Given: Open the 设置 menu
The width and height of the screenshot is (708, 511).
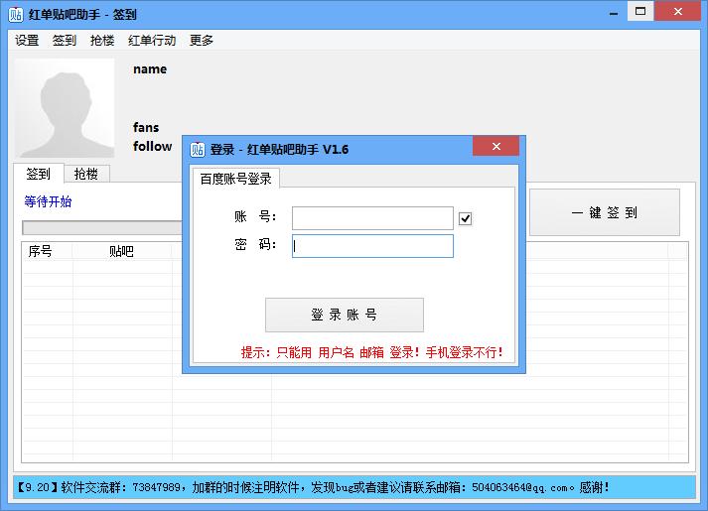Looking at the screenshot, I should click(27, 41).
